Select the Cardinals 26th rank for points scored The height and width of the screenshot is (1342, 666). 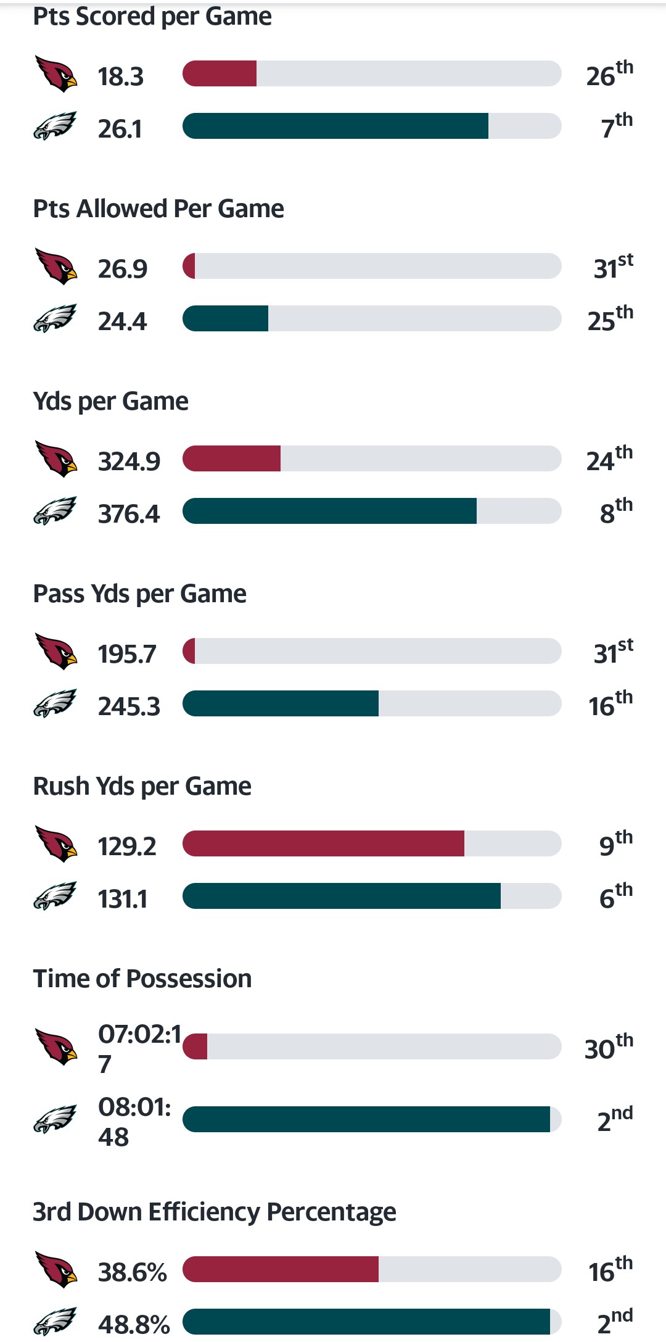coord(609,74)
